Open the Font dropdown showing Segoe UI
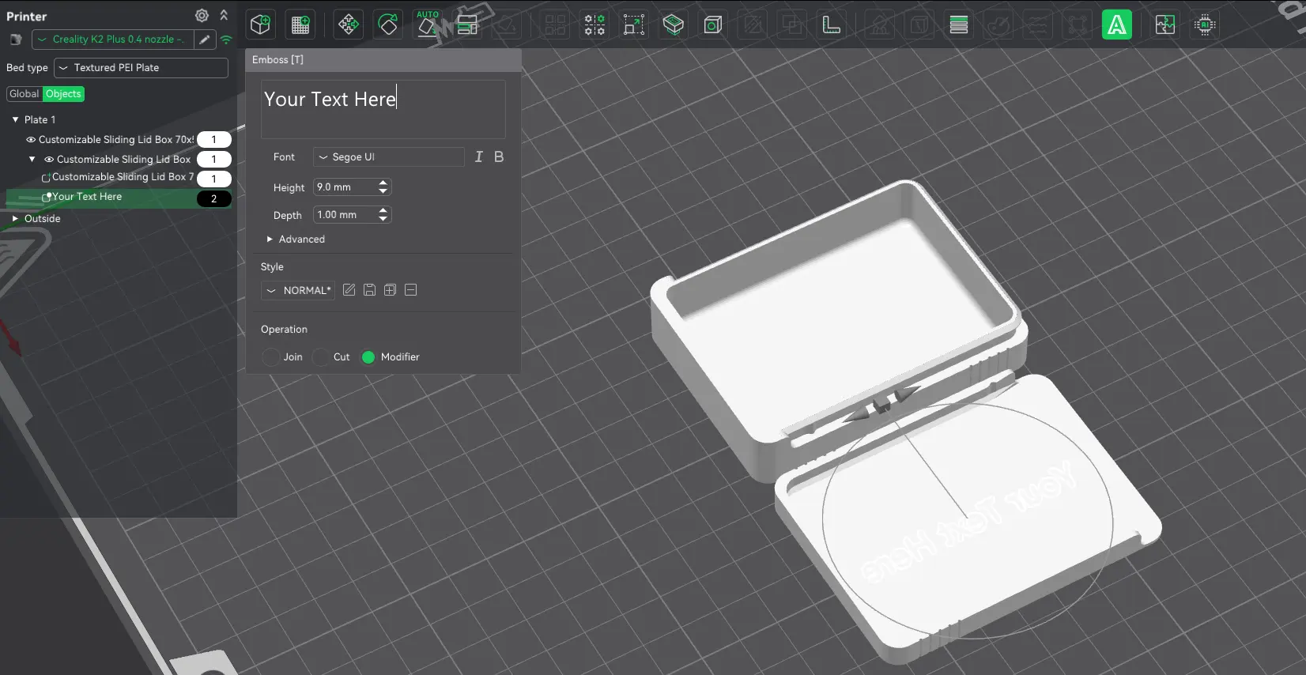Screen dimensions: 1306x675 pos(388,157)
